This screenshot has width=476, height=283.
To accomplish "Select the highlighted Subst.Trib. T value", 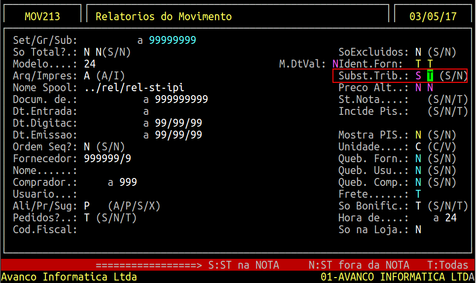I will 430,76.
